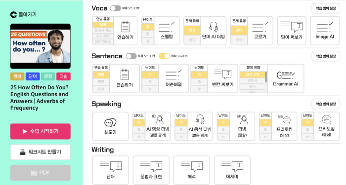Start the 어순배열 sentence exercise
The height and width of the screenshot is (185, 346).
tap(173, 78)
